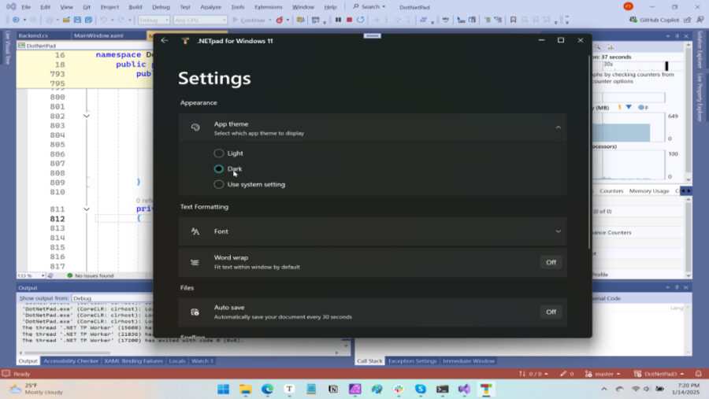Collapse the App theme section
The width and height of the screenshot is (709, 399).
(558, 127)
